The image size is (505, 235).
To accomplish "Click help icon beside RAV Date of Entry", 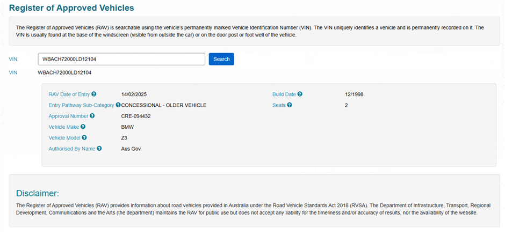I will pos(94,94).
